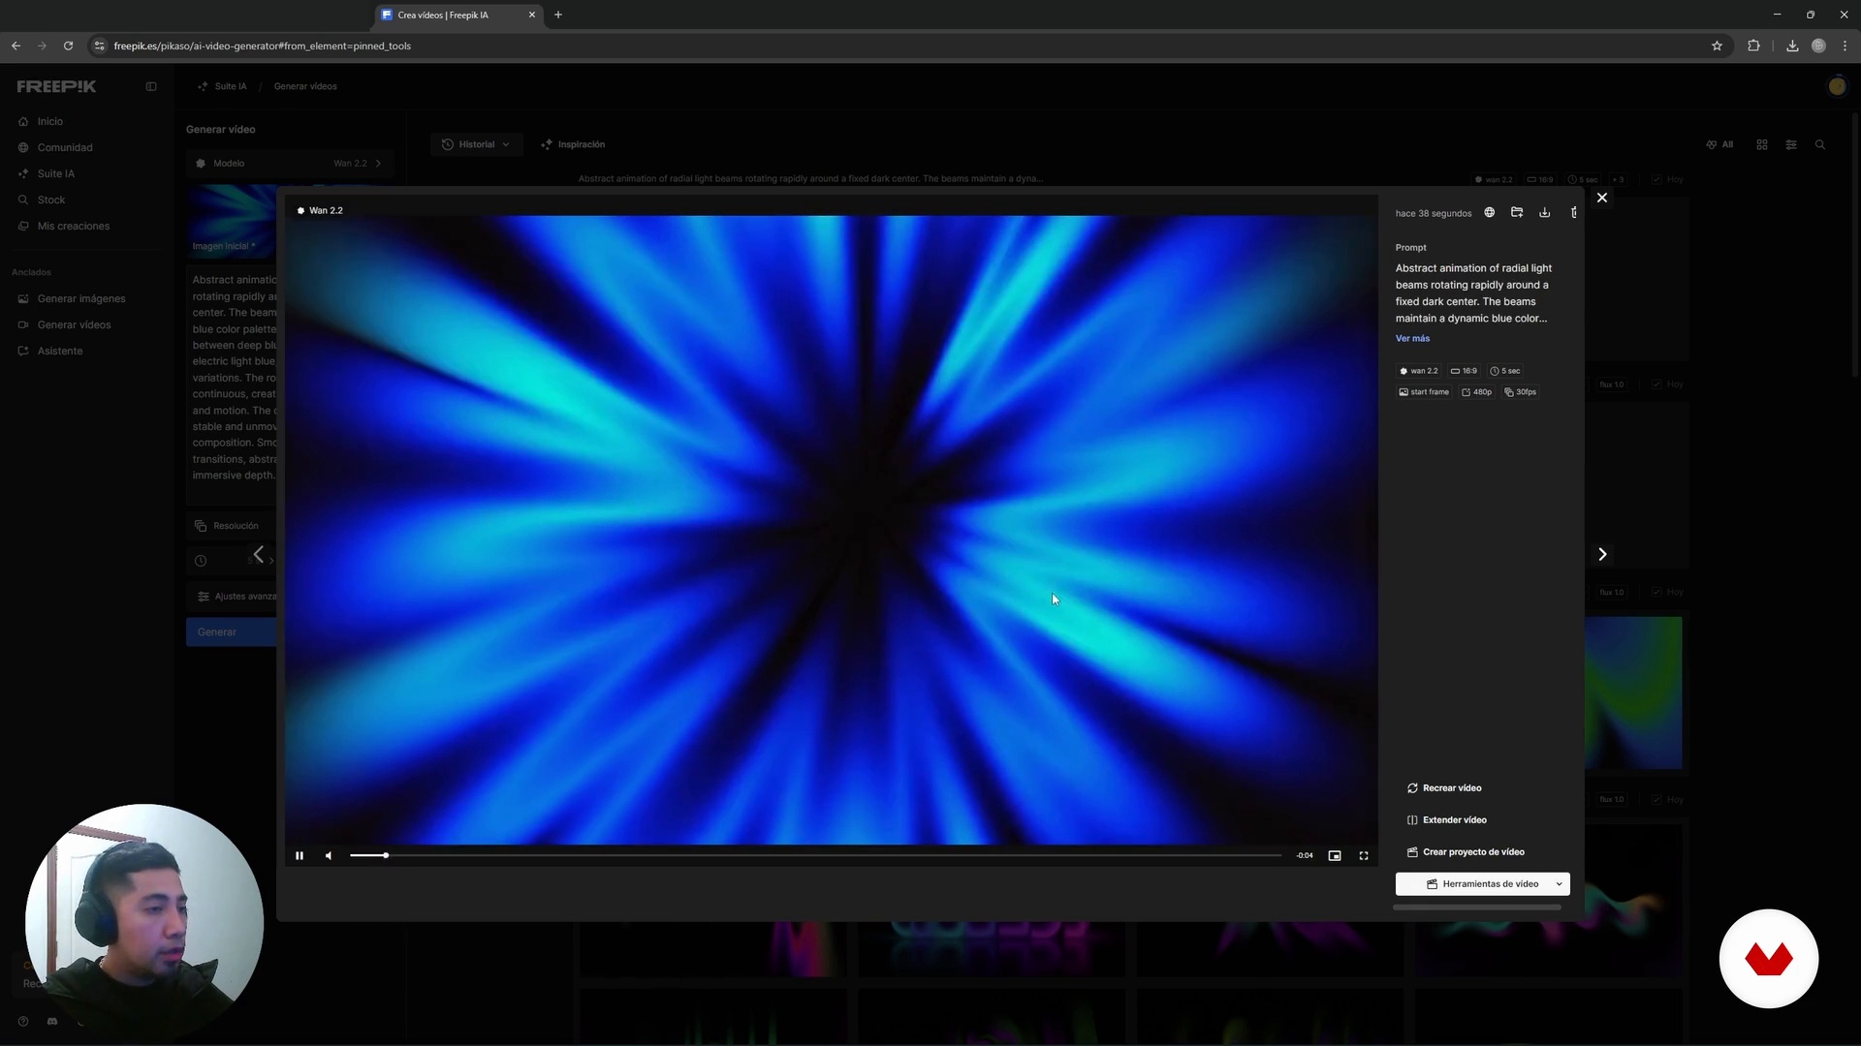Screen dimensions: 1861x1046
Task: Close the video preview modal
Action: pyautogui.click(x=1602, y=199)
